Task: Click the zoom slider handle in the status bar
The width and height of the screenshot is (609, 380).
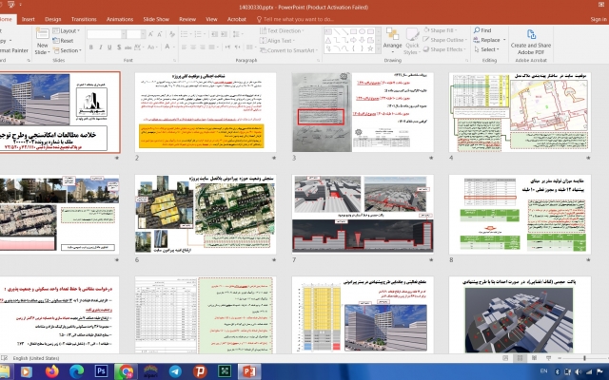Action: pyautogui.click(x=584, y=358)
